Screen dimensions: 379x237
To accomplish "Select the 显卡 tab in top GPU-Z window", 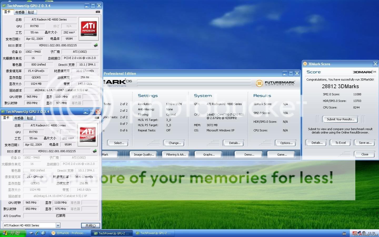I will click(7, 12).
